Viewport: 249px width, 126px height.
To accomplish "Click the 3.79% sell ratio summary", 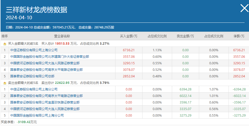I will (105, 83).
